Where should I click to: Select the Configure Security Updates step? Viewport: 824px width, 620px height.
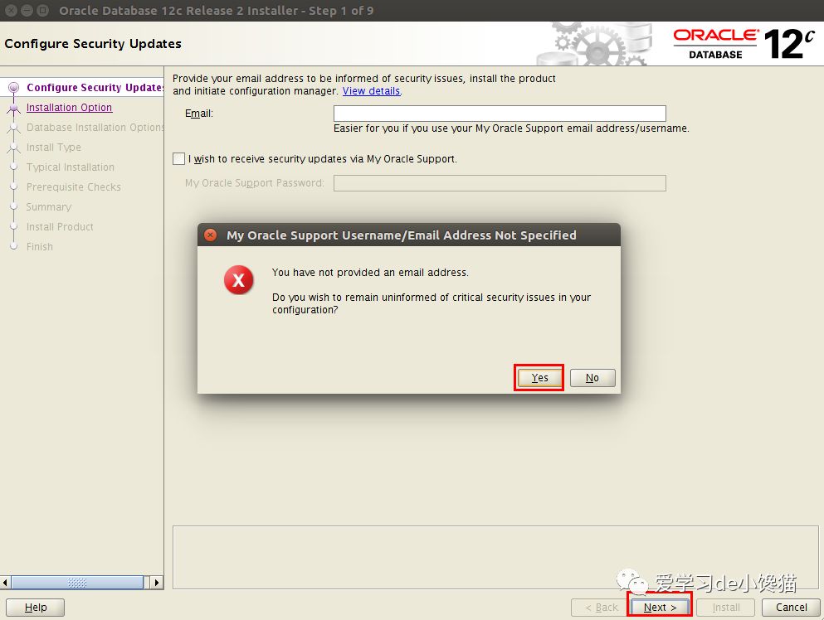95,87
